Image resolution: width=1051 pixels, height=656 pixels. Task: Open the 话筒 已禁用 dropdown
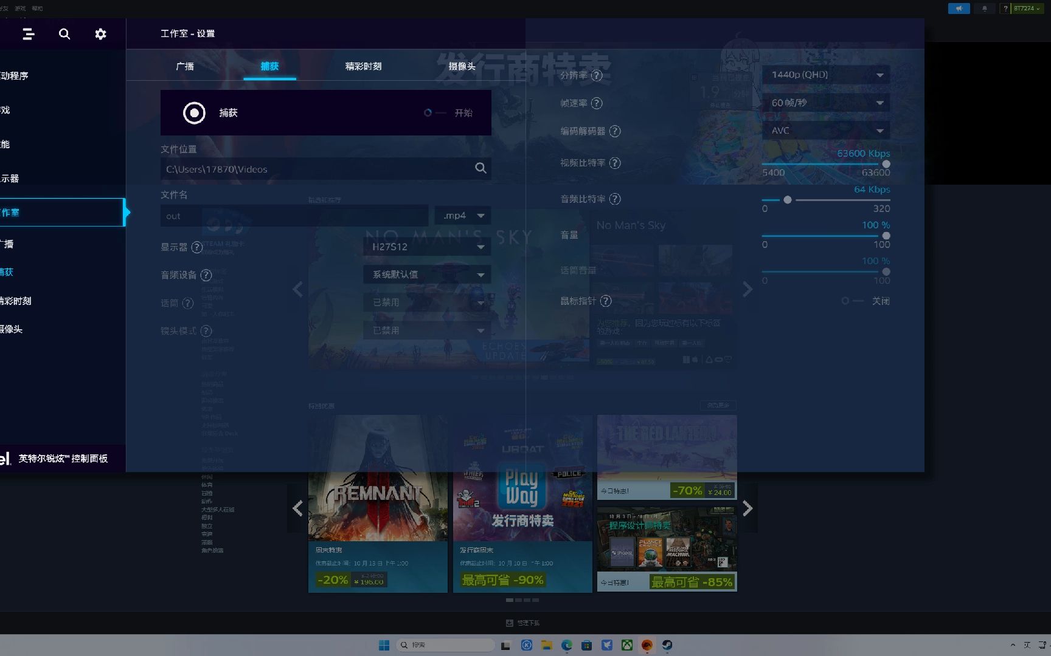point(427,302)
